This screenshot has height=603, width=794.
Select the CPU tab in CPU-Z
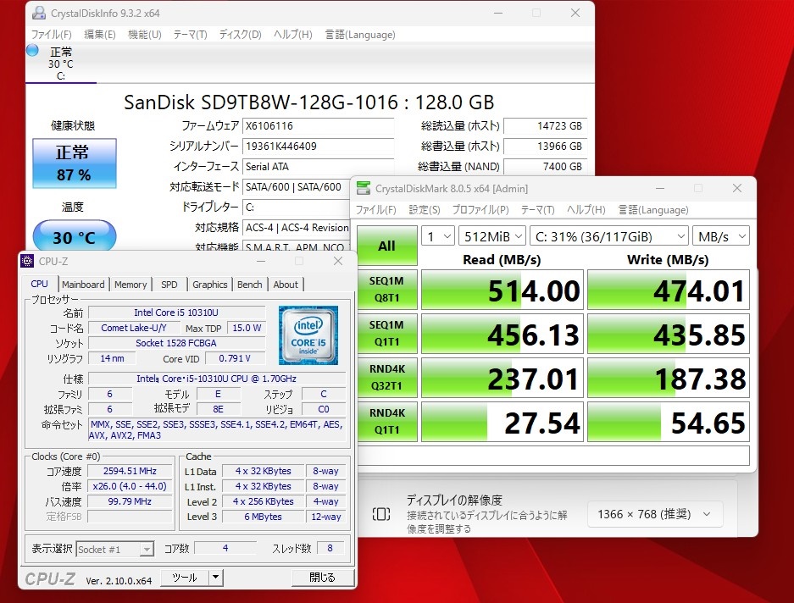(40, 284)
